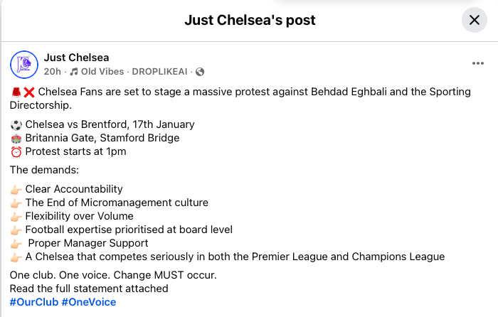
Task: Click the soccer ball emoji
Action: tap(16, 125)
